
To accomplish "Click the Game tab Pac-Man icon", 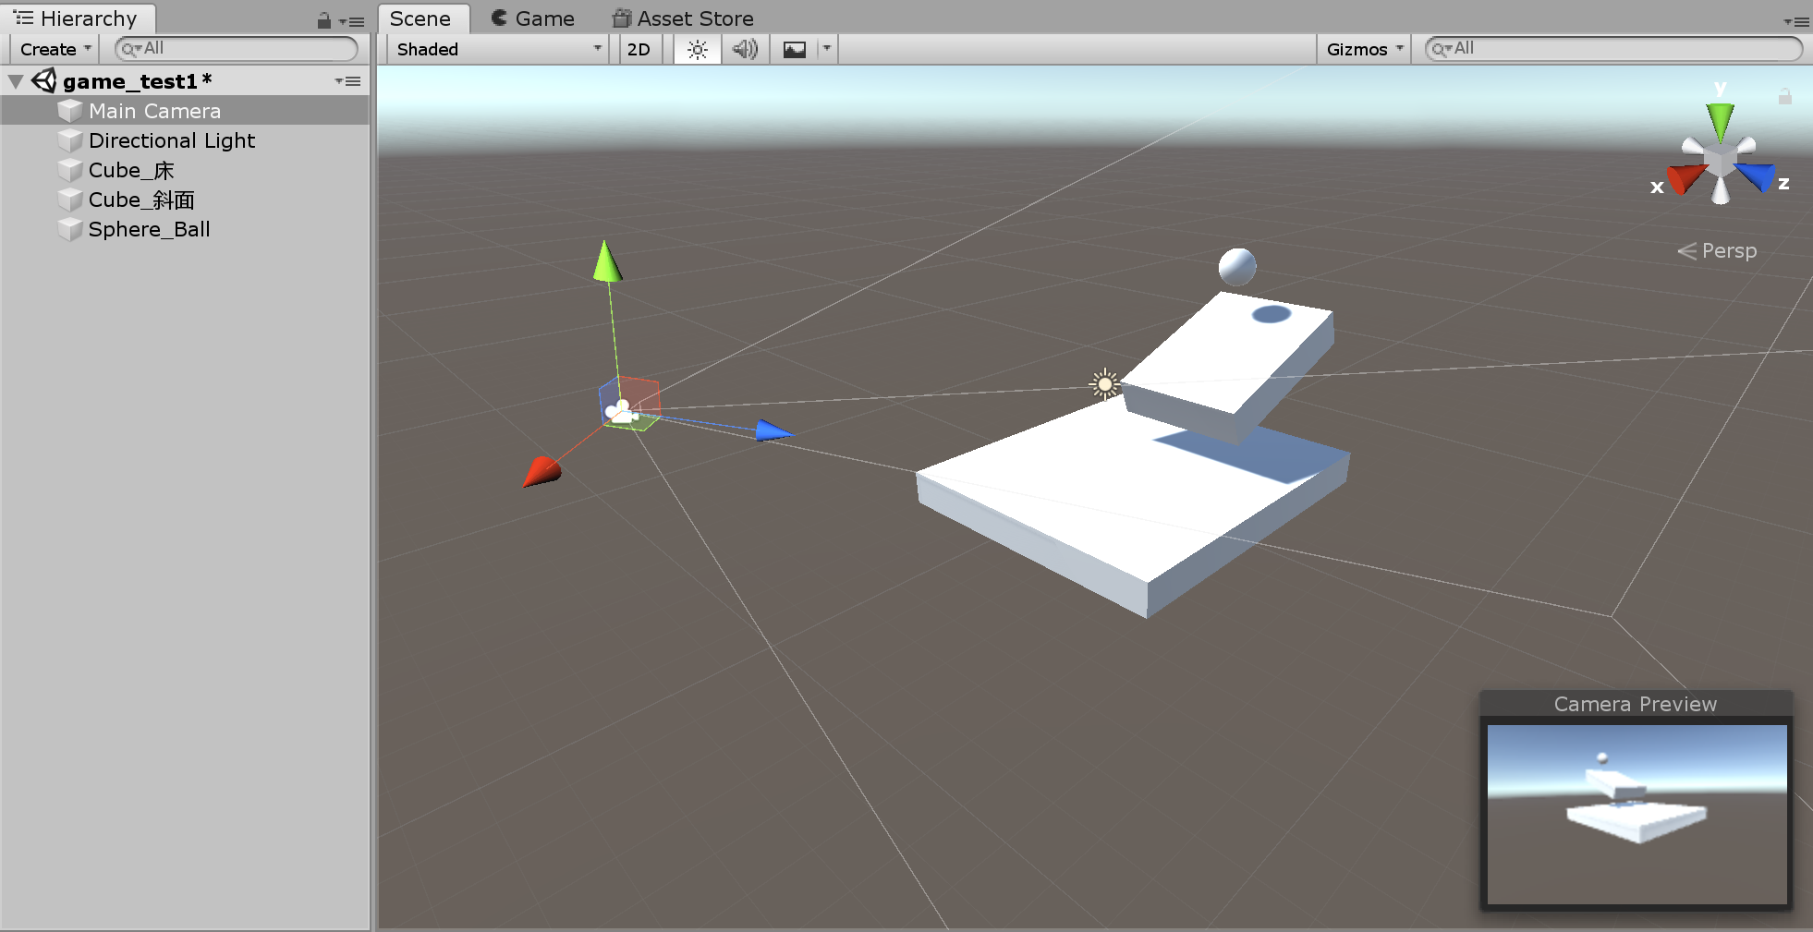I will coord(499,18).
